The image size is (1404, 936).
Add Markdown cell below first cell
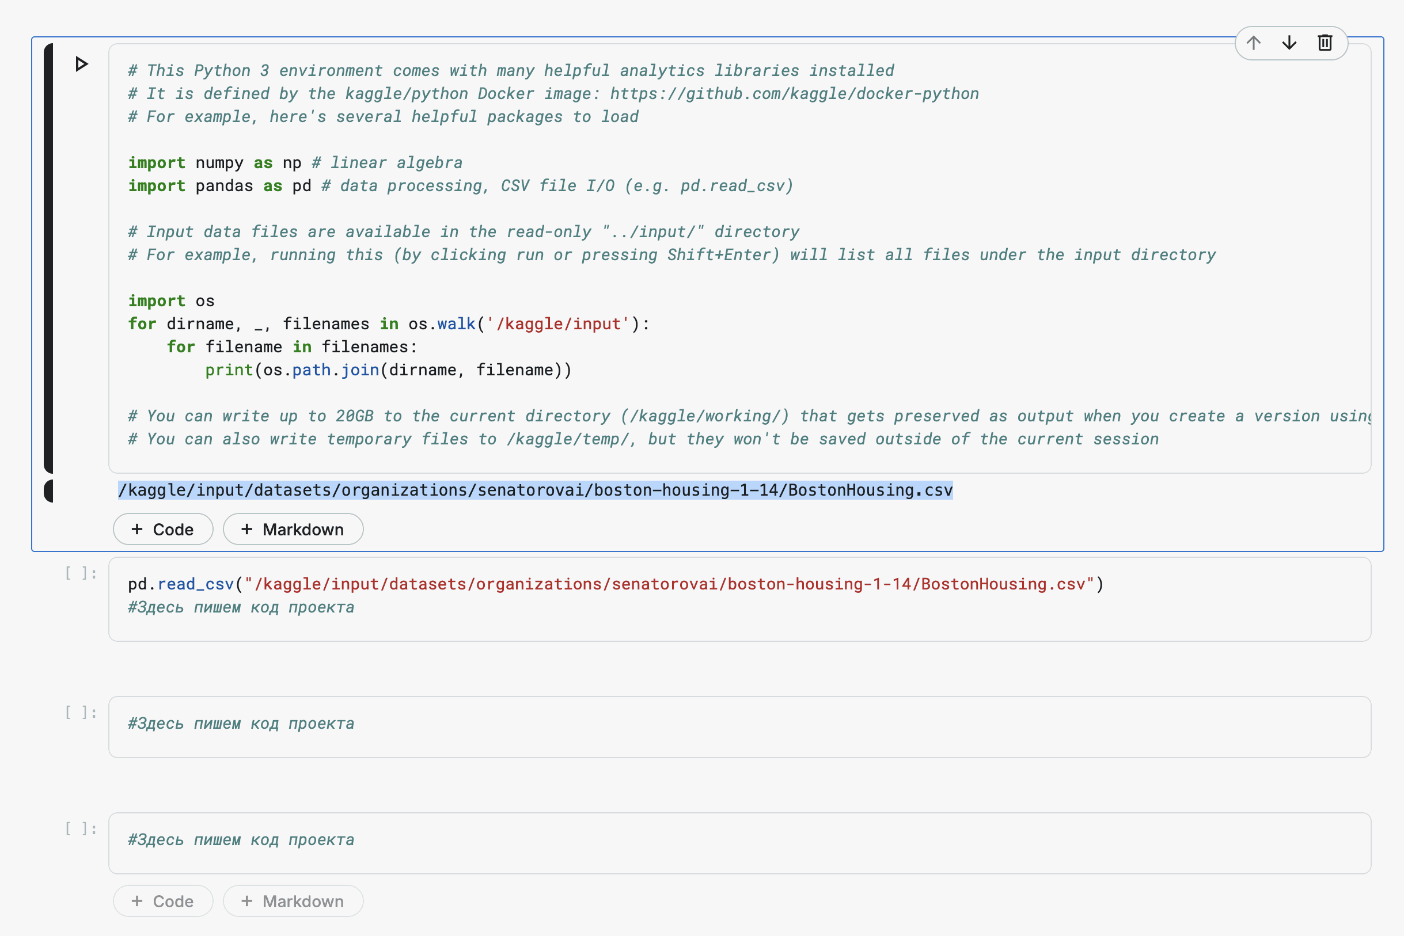click(x=293, y=529)
